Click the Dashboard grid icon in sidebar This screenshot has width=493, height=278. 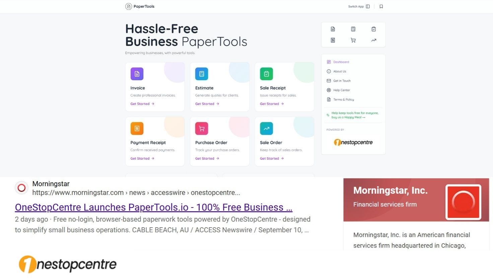point(329,62)
